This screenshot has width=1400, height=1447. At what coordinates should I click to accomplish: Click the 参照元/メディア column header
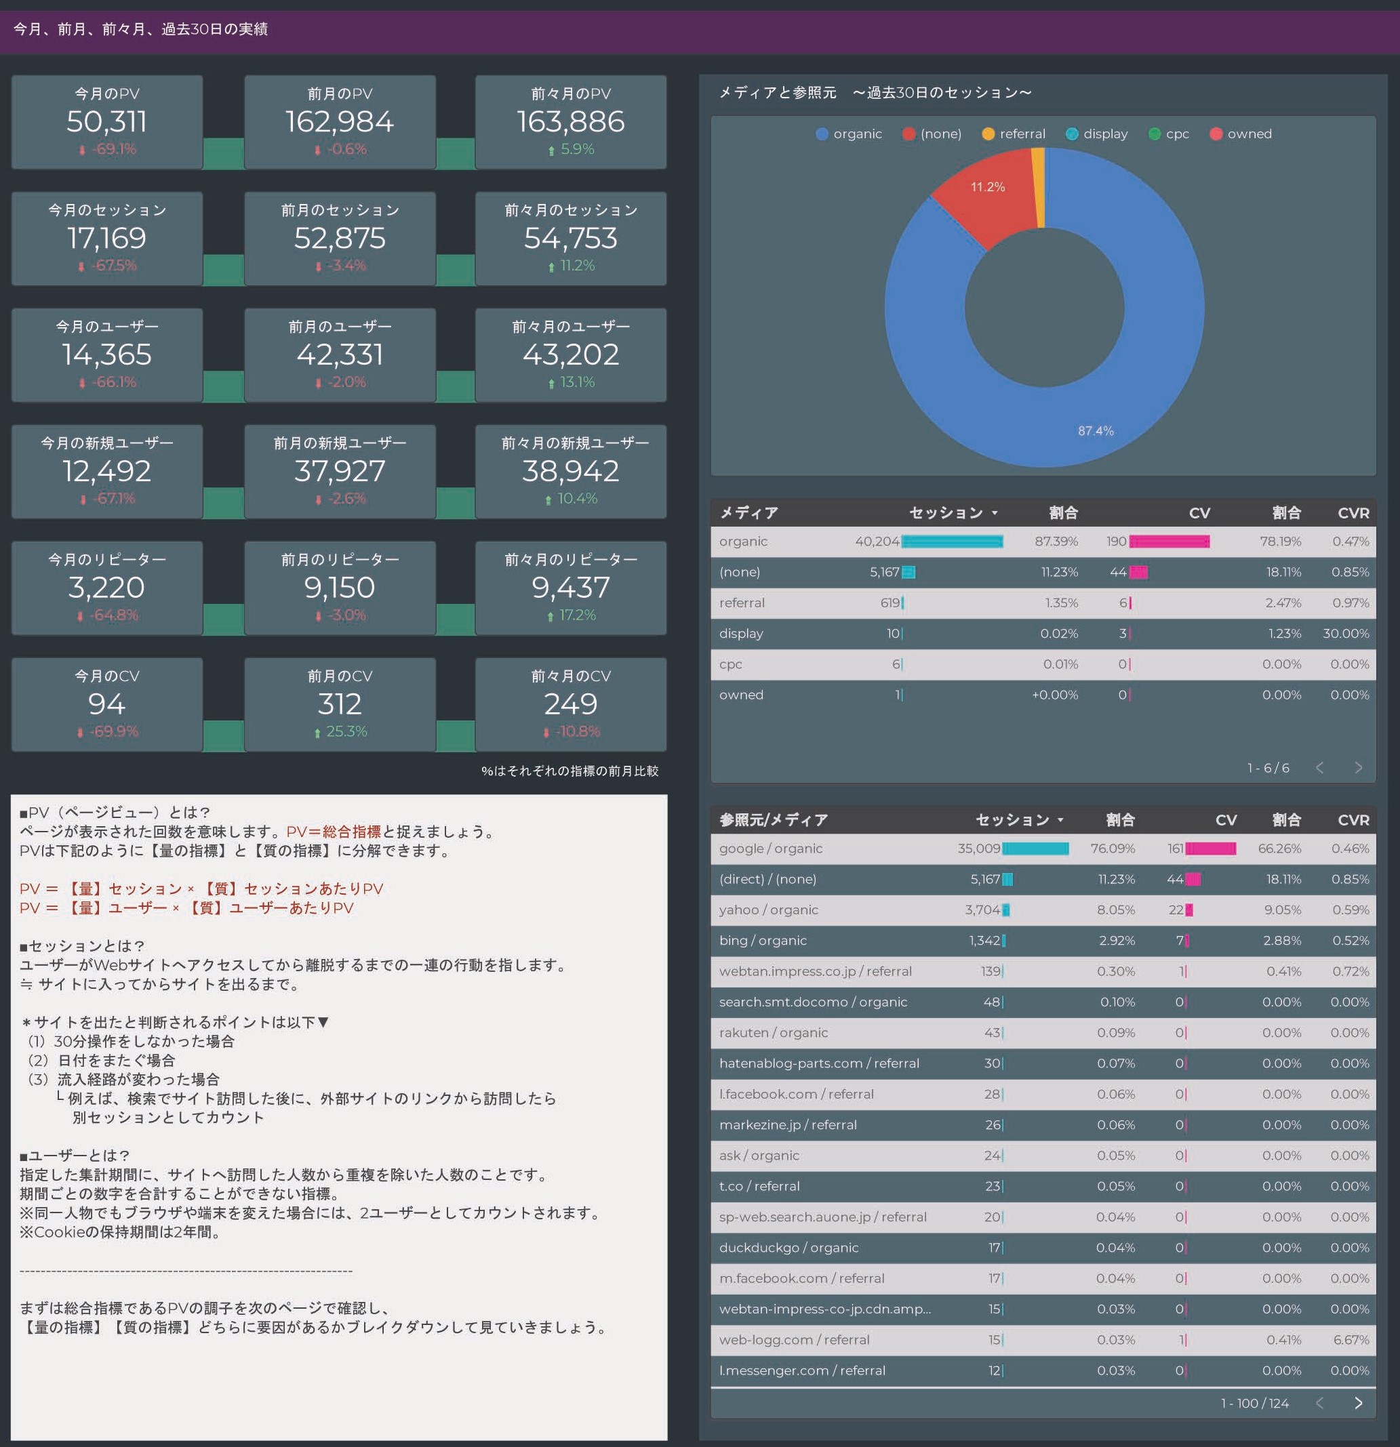(773, 820)
